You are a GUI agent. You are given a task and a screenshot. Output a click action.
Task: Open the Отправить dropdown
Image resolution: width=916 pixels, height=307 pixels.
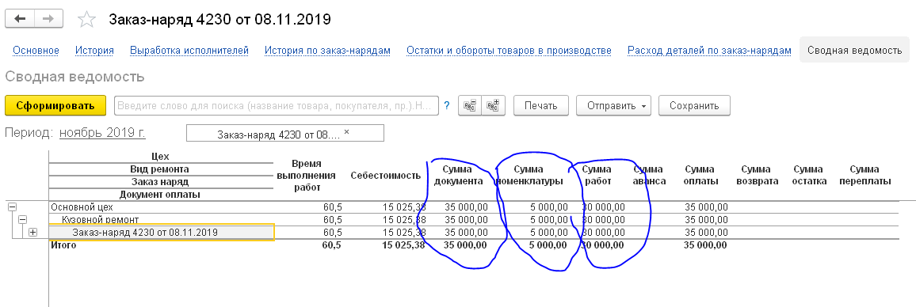point(615,106)
